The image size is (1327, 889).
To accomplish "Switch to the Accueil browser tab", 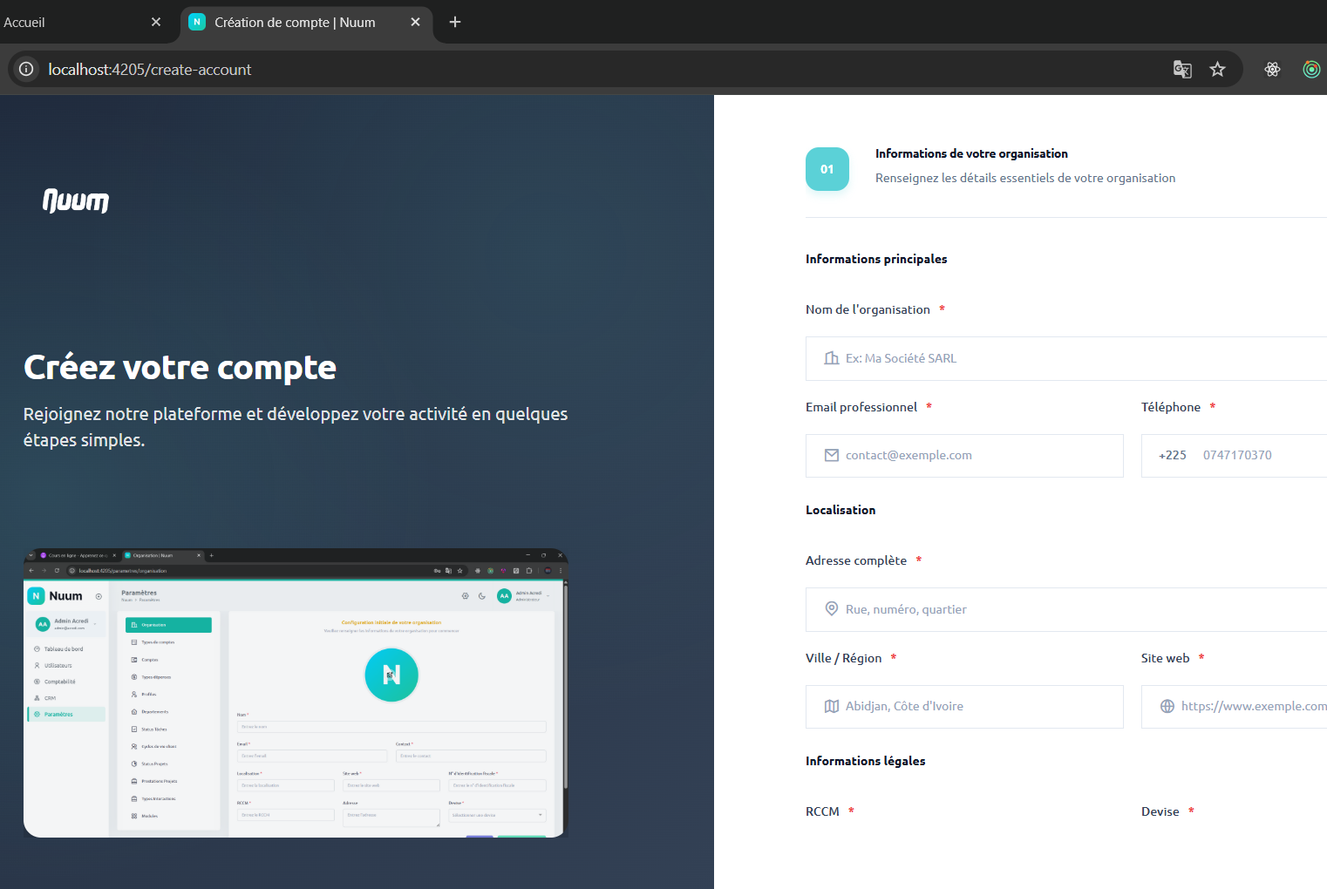I will point(70,23).
